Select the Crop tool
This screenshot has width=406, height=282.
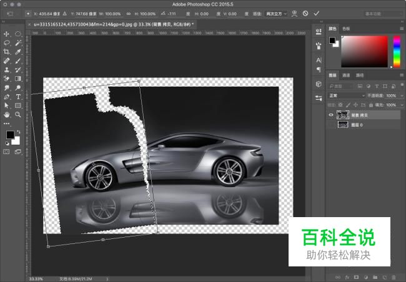coord(7,52)
